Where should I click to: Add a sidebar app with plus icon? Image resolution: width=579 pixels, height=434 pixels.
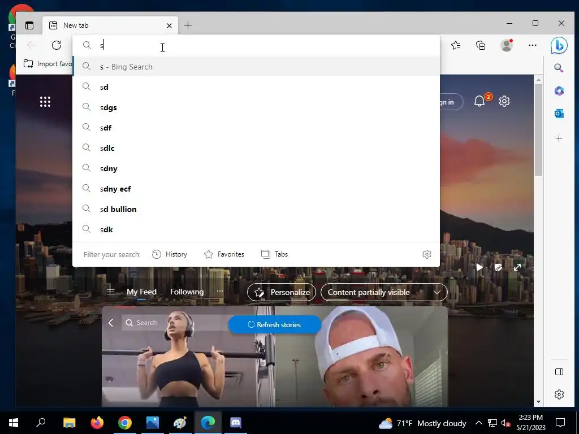click(559, 138)
